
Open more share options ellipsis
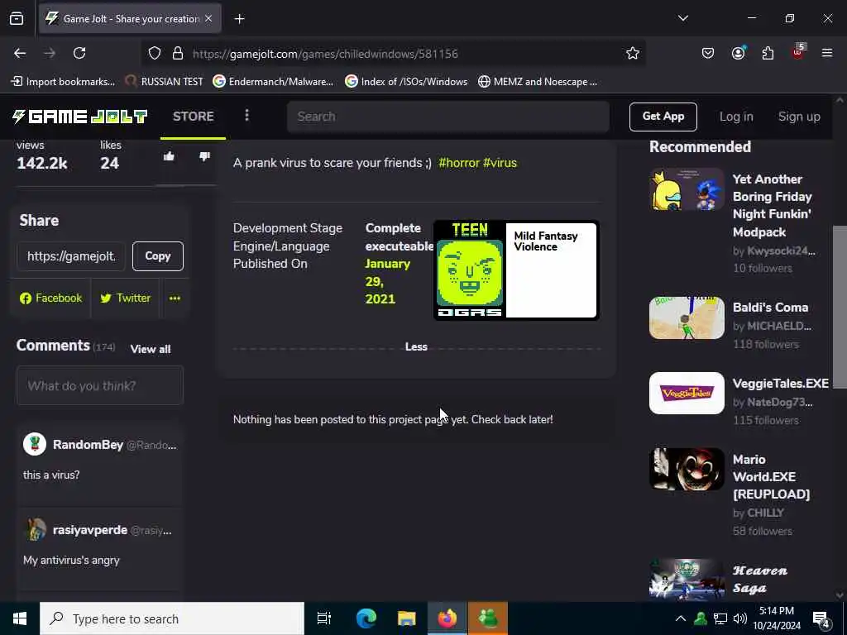pyautogui.click(x=175, y=298)
